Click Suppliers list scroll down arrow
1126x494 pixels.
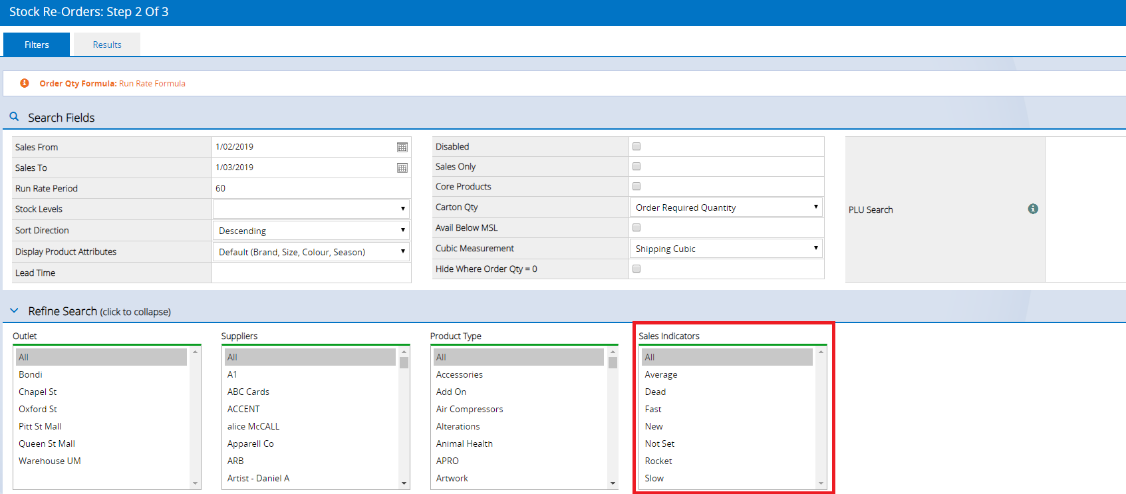click(404, 483)
